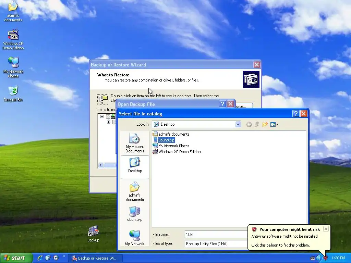This screenshot has height=263, width=351.
Task: Close the Open Backup File dialog
Action: point(230,104)
